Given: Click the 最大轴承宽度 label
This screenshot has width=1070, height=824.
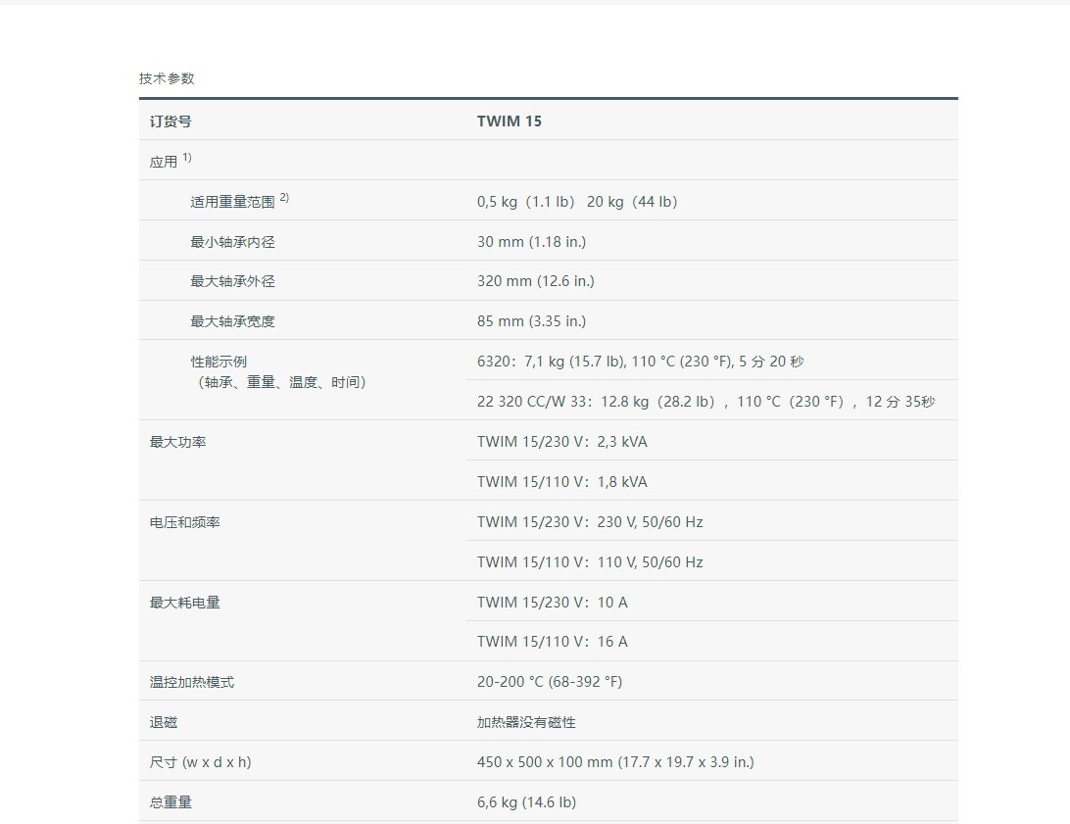Looking at the screenshot, I should click(x=232, y=321).
